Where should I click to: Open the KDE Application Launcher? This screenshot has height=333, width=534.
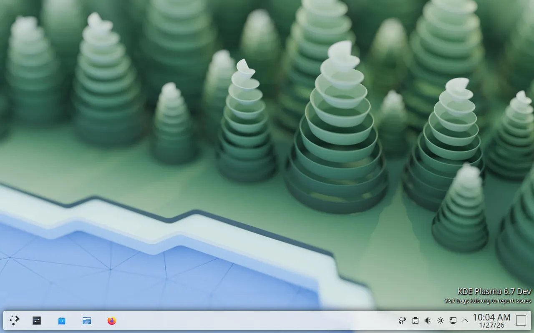point(15,320)
